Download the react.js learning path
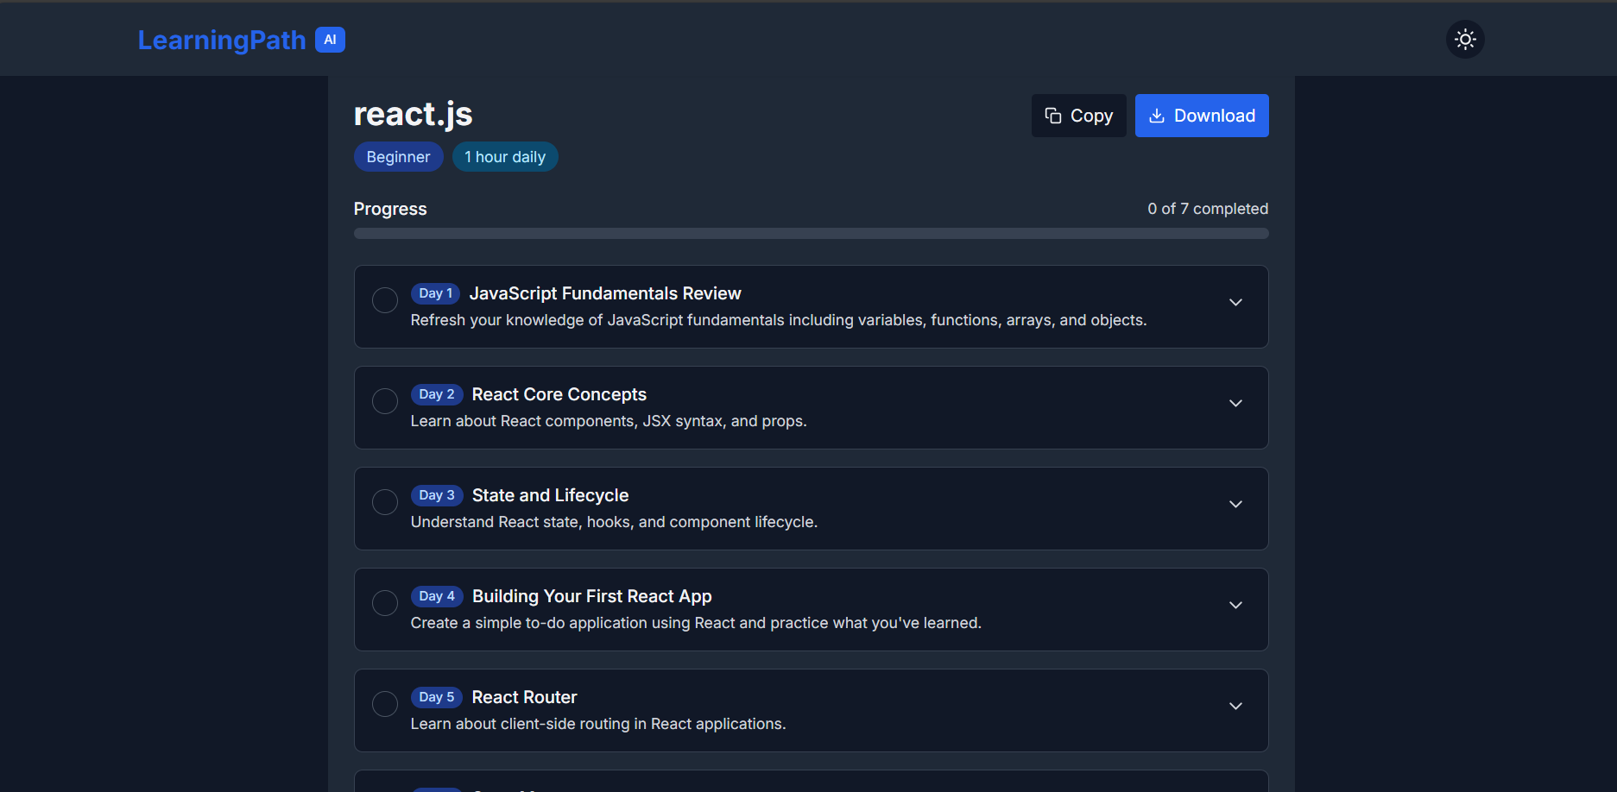Screen dimensions: 1617x792 pyautogui.click(x=1202, y=116)
